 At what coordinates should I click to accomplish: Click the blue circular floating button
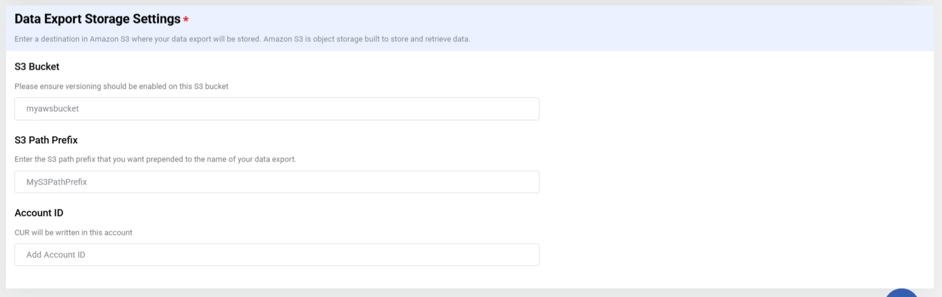902,293
